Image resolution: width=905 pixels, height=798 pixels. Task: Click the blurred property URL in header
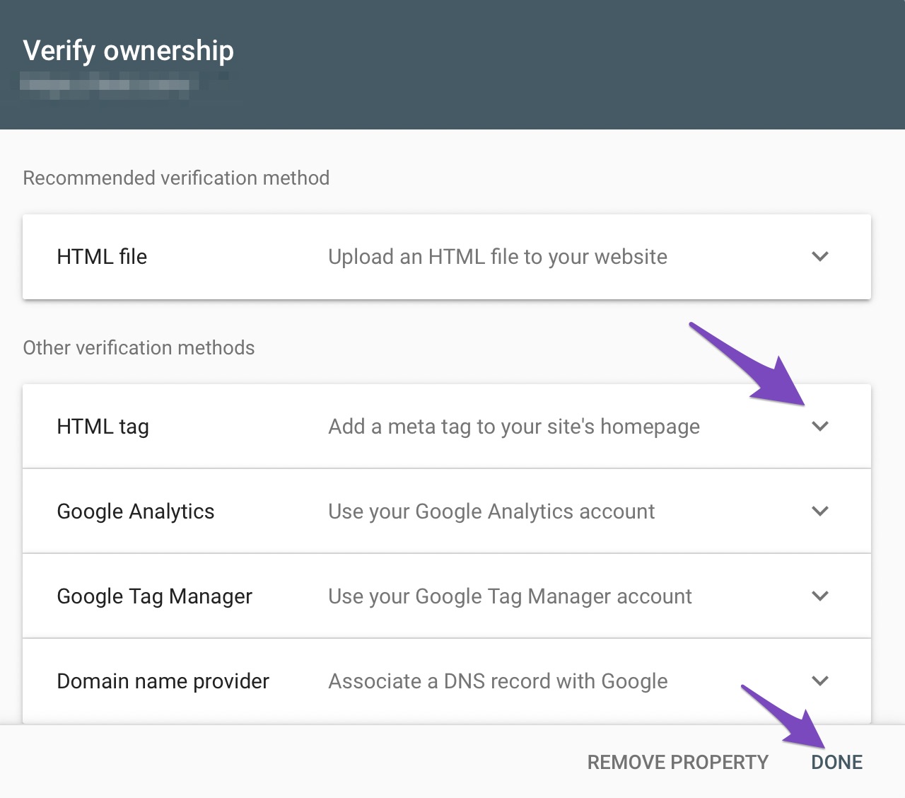(x=106, y=86)
